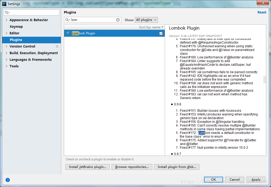This screenshot has width=271, height=187.
Task: Open the Show 'All plugins' dropdown
Action: click(146, 20)
